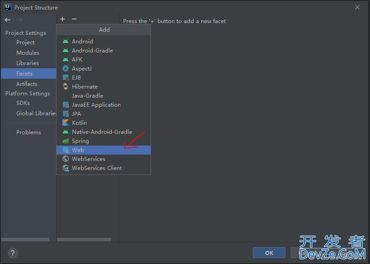
Task: Close the Project Structure dialog
Action: (357, 7)
